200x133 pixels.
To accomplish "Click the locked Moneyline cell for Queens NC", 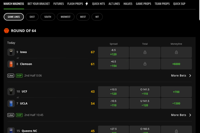I will tap(176, 129).
